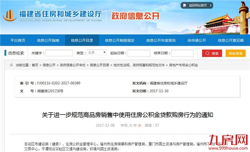Go to 首页 in breadcrumb
This screenshot has width=250, height=152.
[35, 65]
